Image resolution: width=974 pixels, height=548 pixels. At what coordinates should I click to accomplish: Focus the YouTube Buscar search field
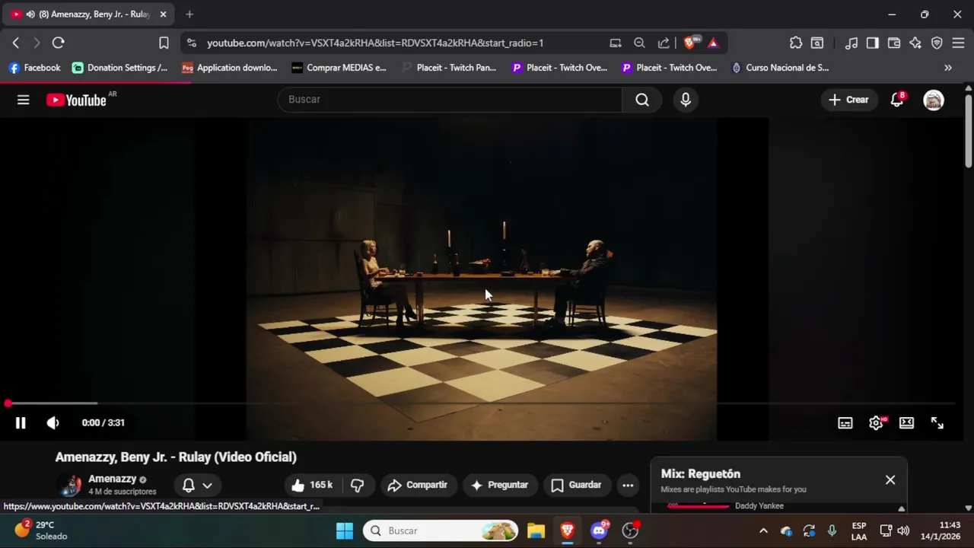coord(450,100)
